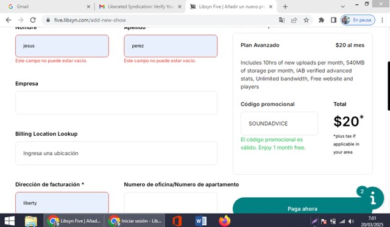390x227 pixels.
Task: Open Word from the taskbar
Action: point(200,220)
